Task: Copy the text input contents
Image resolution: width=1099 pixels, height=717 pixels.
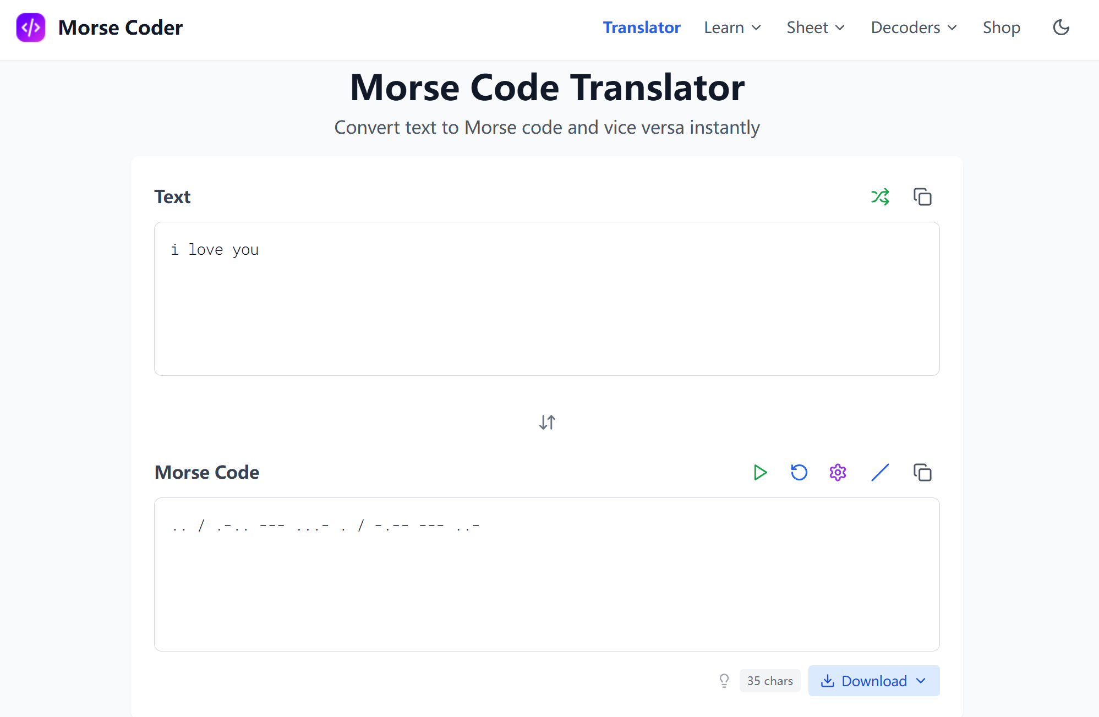Action: (922, 196)
